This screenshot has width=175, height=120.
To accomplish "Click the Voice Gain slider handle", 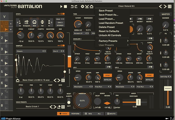I will 138,102.
